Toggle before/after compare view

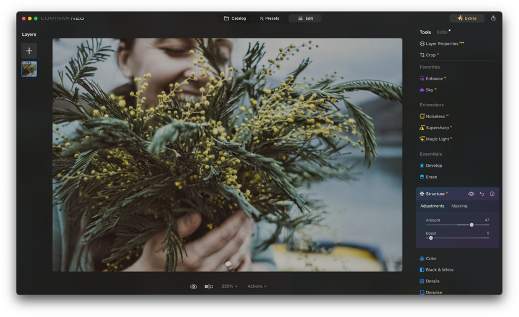tap(209, 287)
